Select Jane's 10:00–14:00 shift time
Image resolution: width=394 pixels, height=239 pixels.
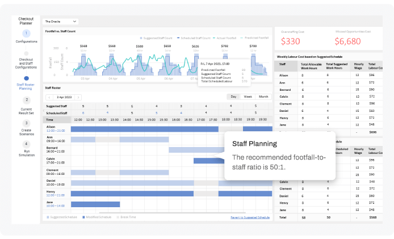[56, 206]
